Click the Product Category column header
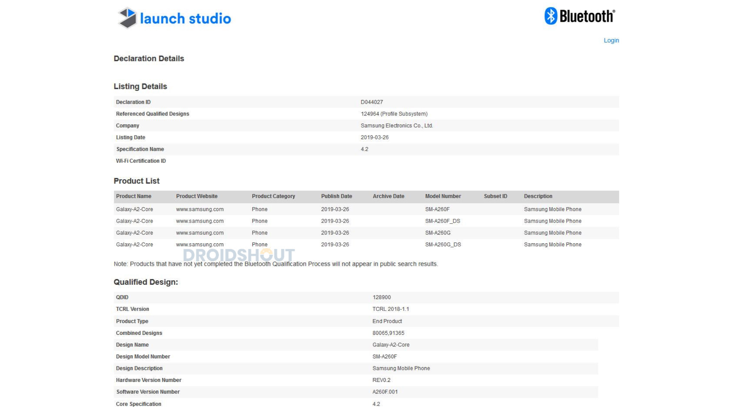This screenshot has height=411, width=733. tap(273, 196)
